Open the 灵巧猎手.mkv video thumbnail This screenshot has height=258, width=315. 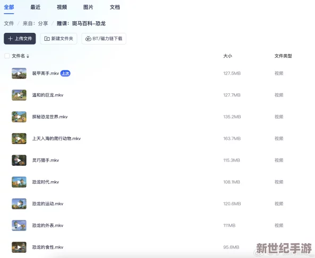19,161
